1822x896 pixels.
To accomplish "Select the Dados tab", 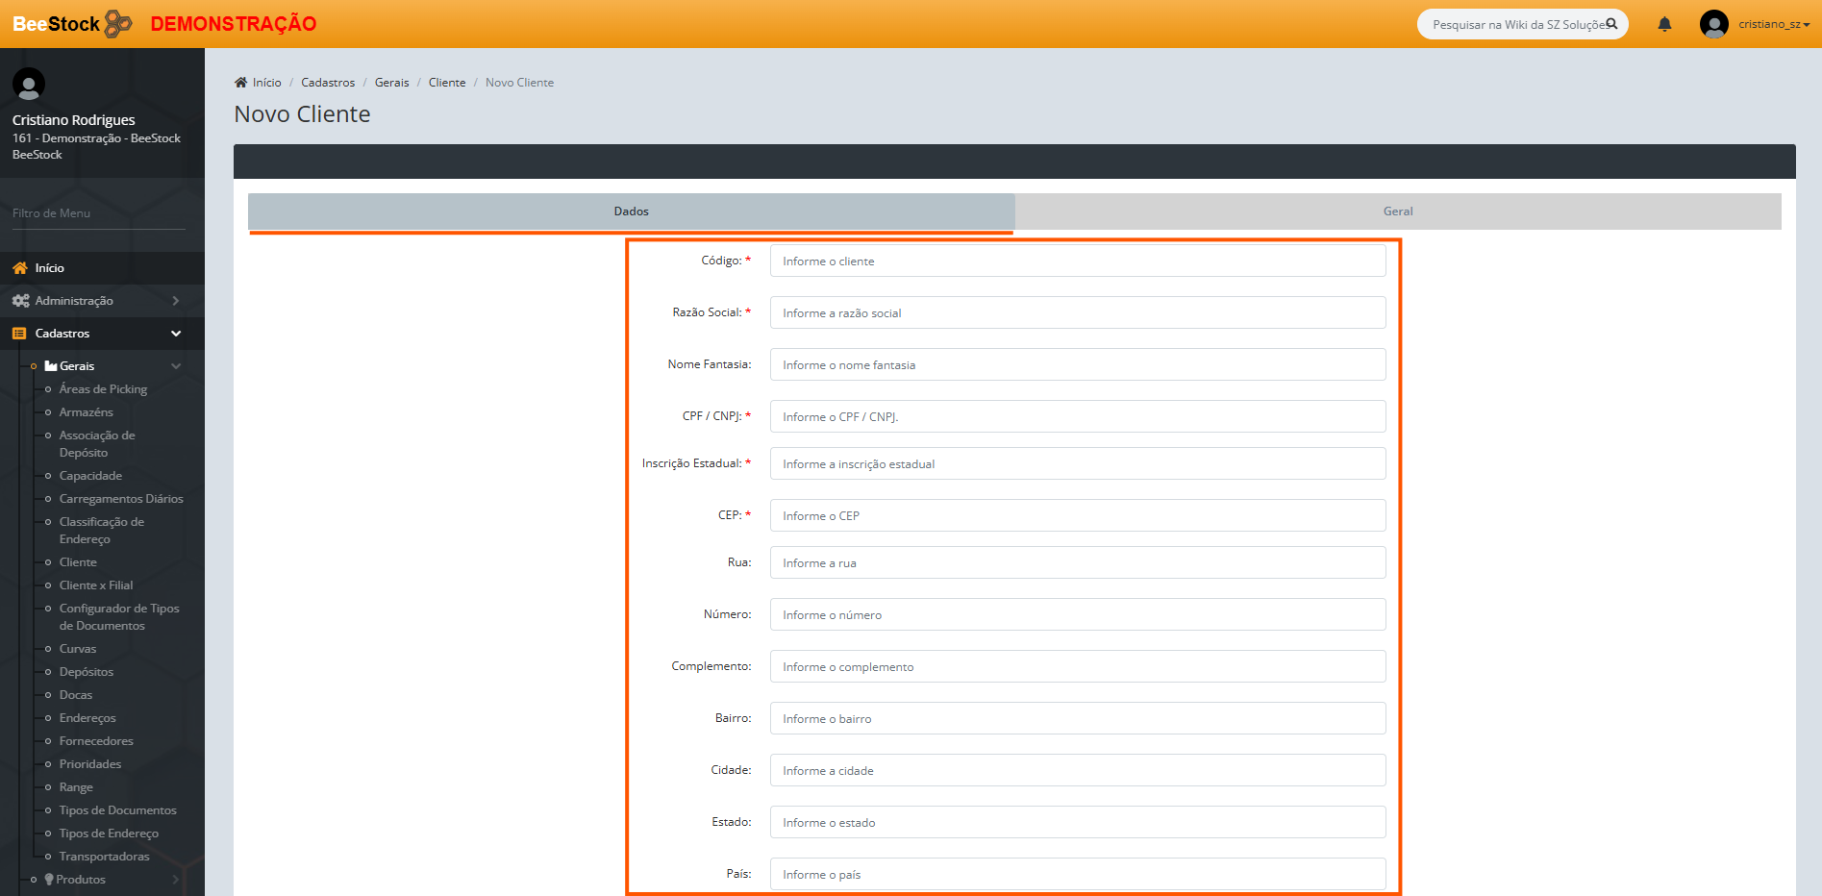I will pos(631,212).
